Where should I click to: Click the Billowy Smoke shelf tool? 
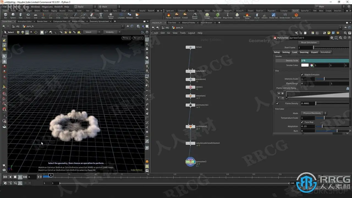pyautogui.click(x=195, y=15)
